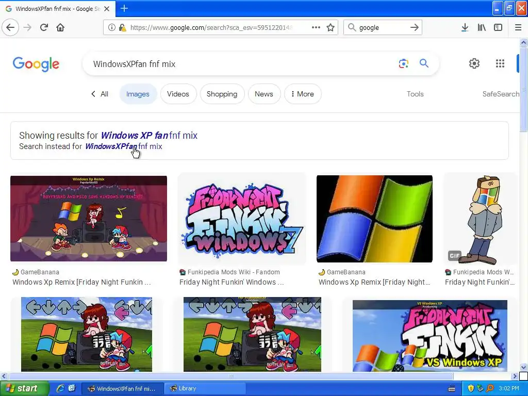Open Google quick settings gear

click(474, 63)
